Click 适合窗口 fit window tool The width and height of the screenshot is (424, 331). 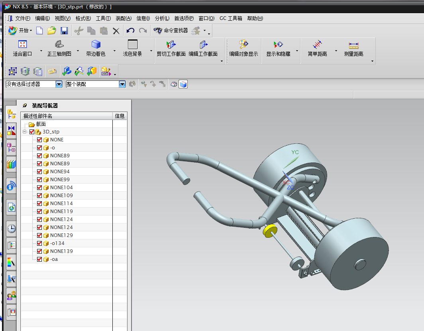tap(22, 49)
